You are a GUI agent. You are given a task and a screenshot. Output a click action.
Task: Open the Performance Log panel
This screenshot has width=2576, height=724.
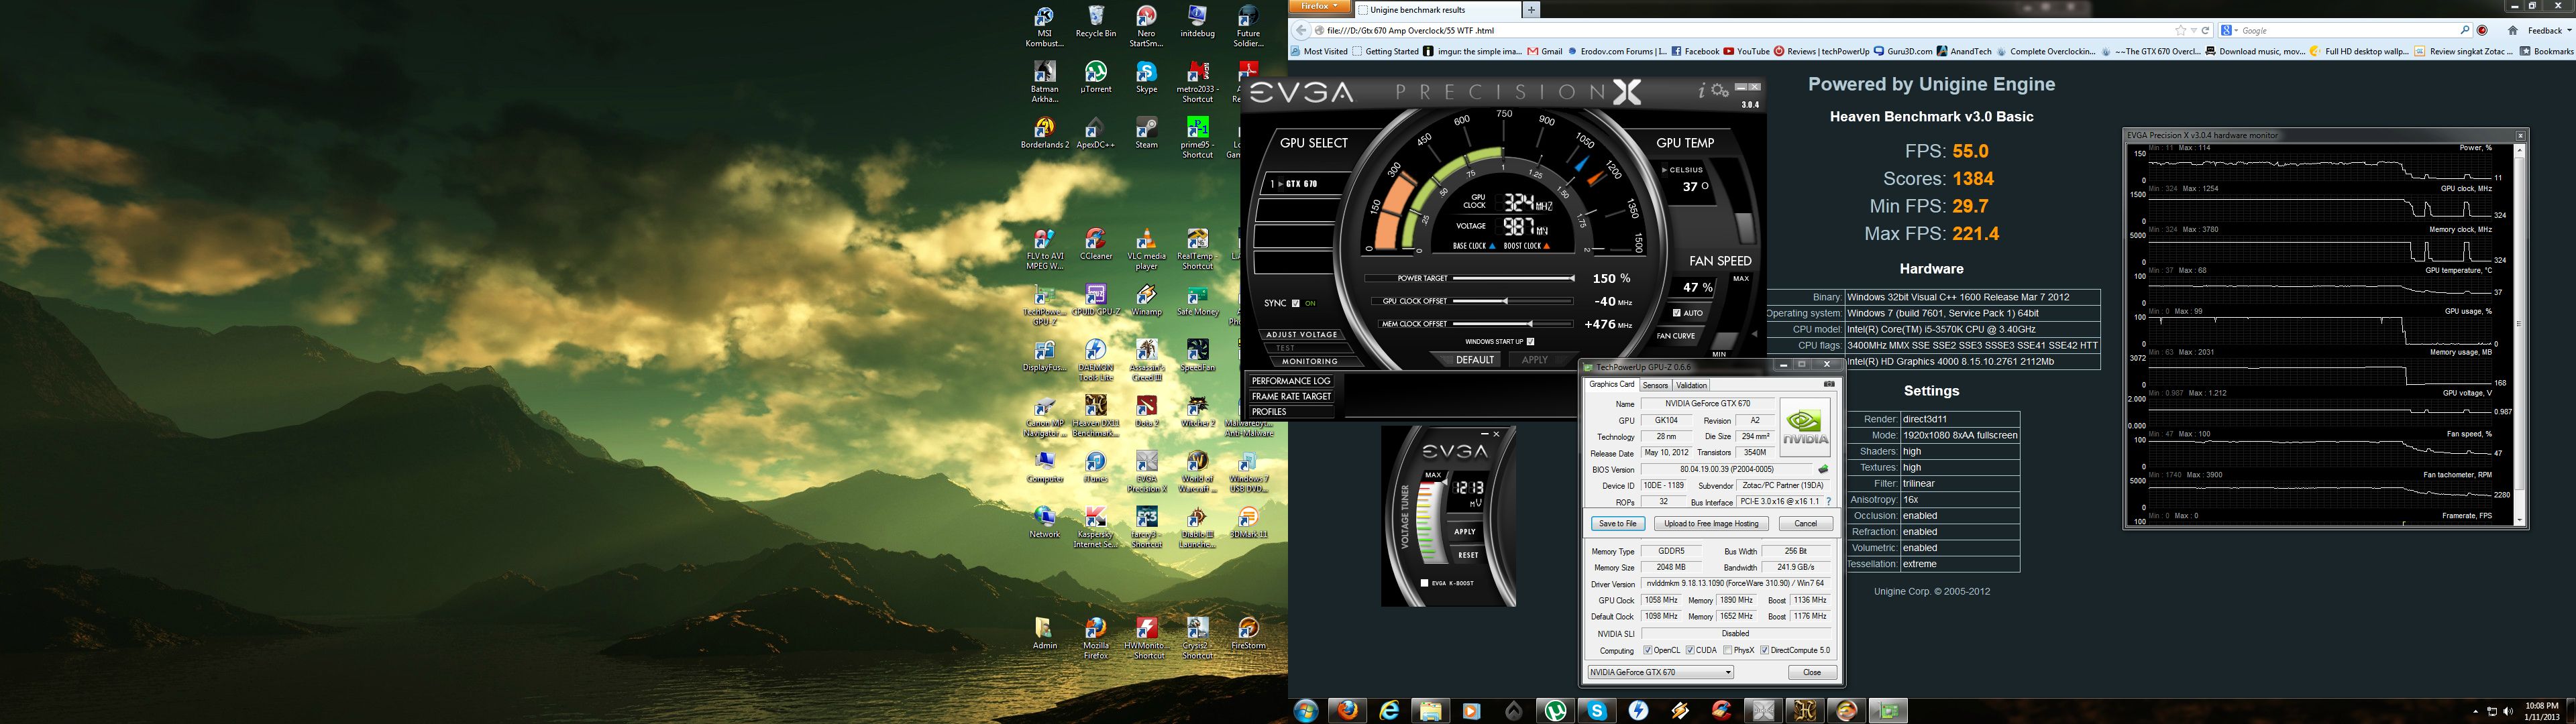coord(1291,381)
